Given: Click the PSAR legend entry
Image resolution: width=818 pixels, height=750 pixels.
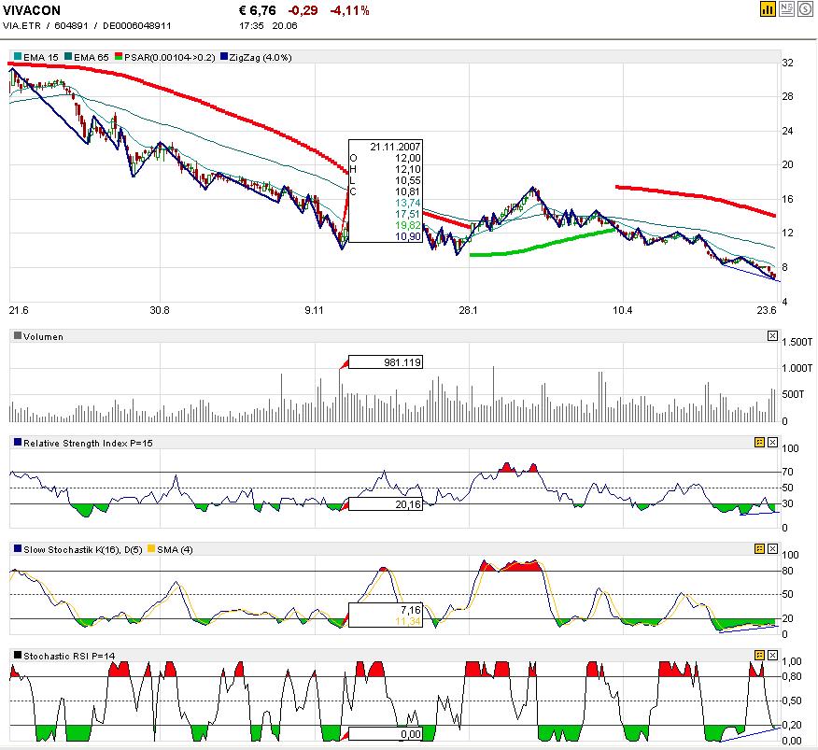Looking at the screenshot, I should 168,58.
